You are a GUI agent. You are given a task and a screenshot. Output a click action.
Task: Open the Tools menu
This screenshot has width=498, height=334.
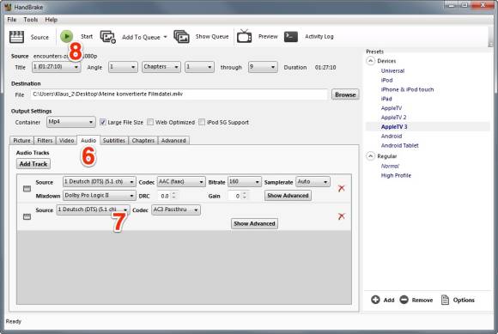(31, 20)
